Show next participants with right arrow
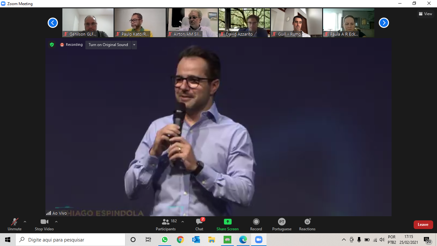 click(x=384, y=23)
